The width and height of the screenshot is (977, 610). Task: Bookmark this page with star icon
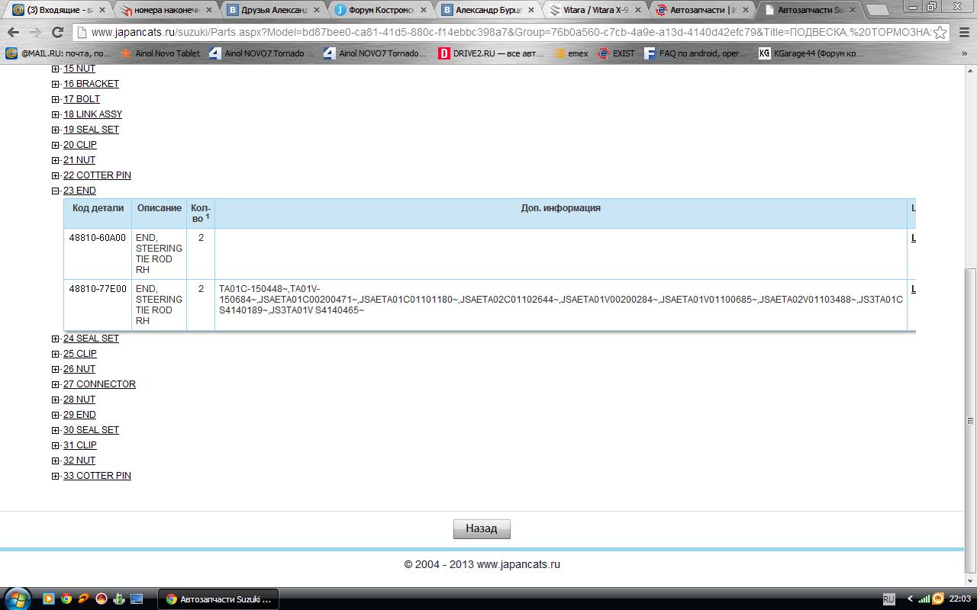point(940,32)
